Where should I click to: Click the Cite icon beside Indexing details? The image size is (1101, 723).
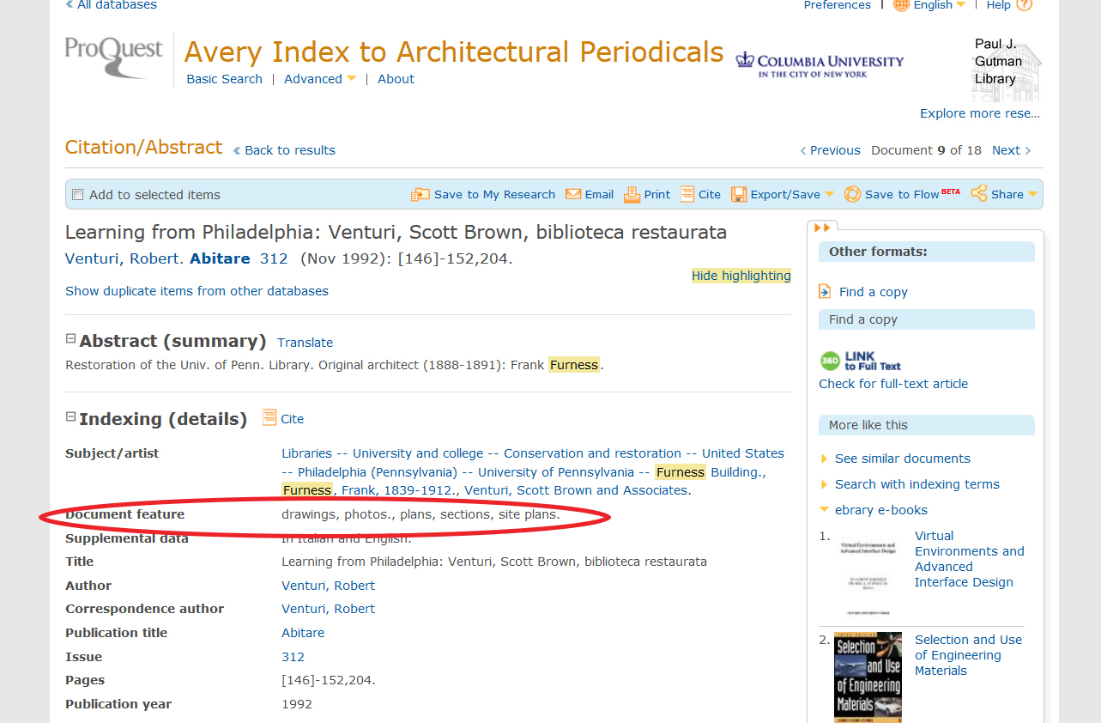tap(269, 417)
